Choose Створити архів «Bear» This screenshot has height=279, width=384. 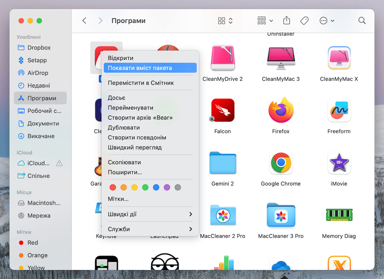click(x=150, y=118)
